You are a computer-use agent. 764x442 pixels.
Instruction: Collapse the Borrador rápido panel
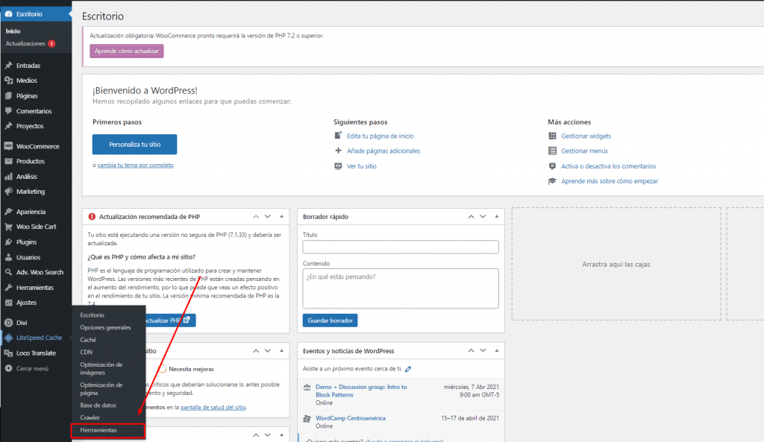pyautogui.click(x=497, y=217)
